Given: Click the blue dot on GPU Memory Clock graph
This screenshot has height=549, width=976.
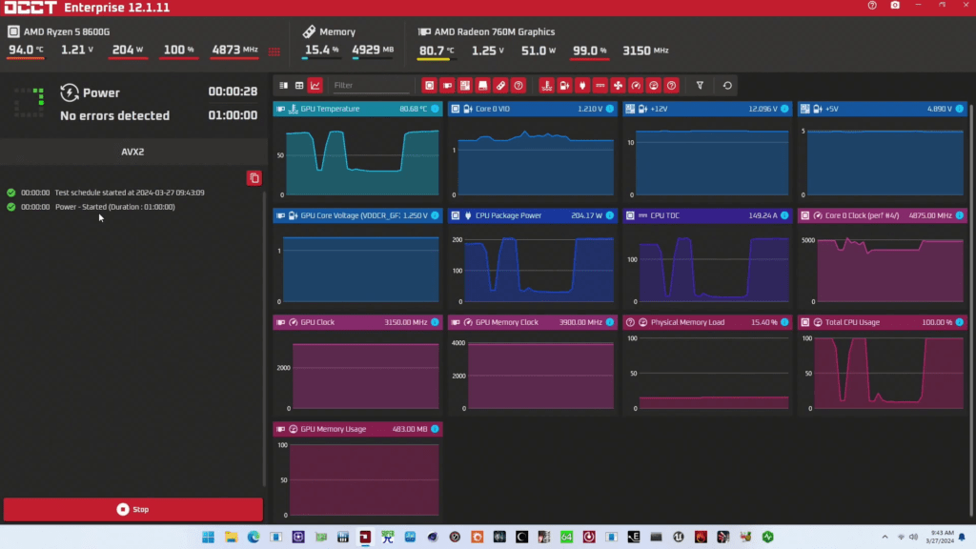Looking at the screenshot, I should point(610,322).
